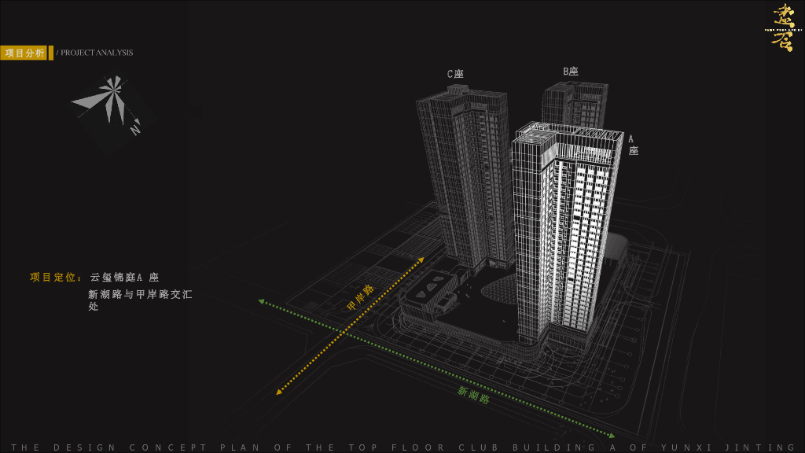Click the PROJECT ANALYSIS subtitle text
Screen dimensions: 805x453
click(97, 53)
